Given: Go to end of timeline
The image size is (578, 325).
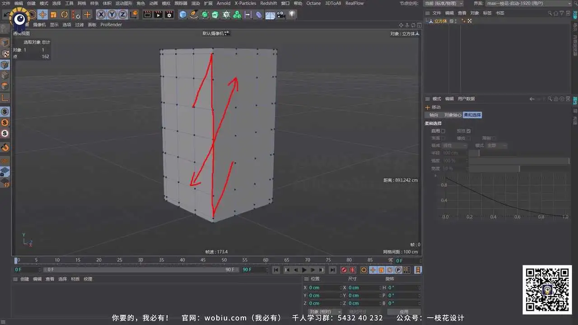Looking at the screenshot, I should pos(333,270).
